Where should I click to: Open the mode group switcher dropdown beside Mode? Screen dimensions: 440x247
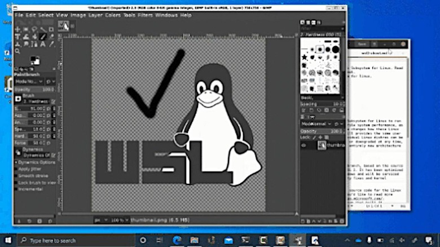(x=51, y=82)
